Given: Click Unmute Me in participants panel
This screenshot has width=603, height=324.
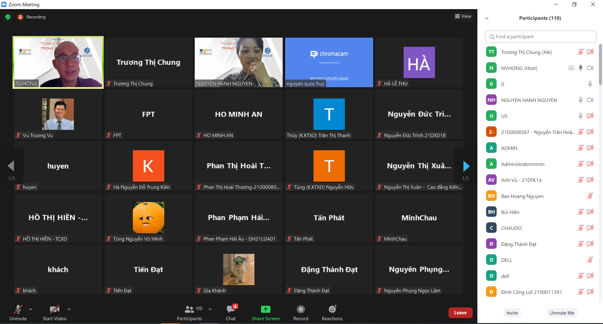Looking at the screenshot, I should [x=562, y=313].
